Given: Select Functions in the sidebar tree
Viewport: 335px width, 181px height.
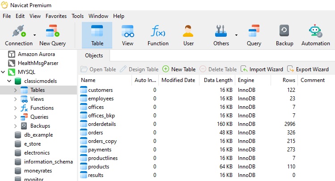Looking at the screenshot, I should click(x=42, y=108).
